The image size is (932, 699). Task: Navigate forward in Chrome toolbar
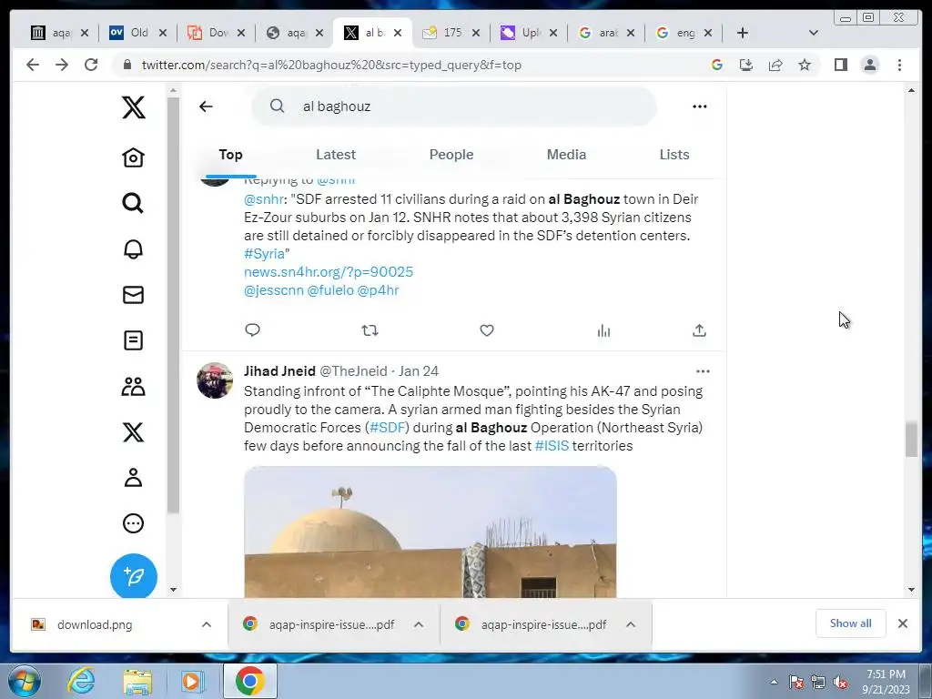[x=62, y=65]
